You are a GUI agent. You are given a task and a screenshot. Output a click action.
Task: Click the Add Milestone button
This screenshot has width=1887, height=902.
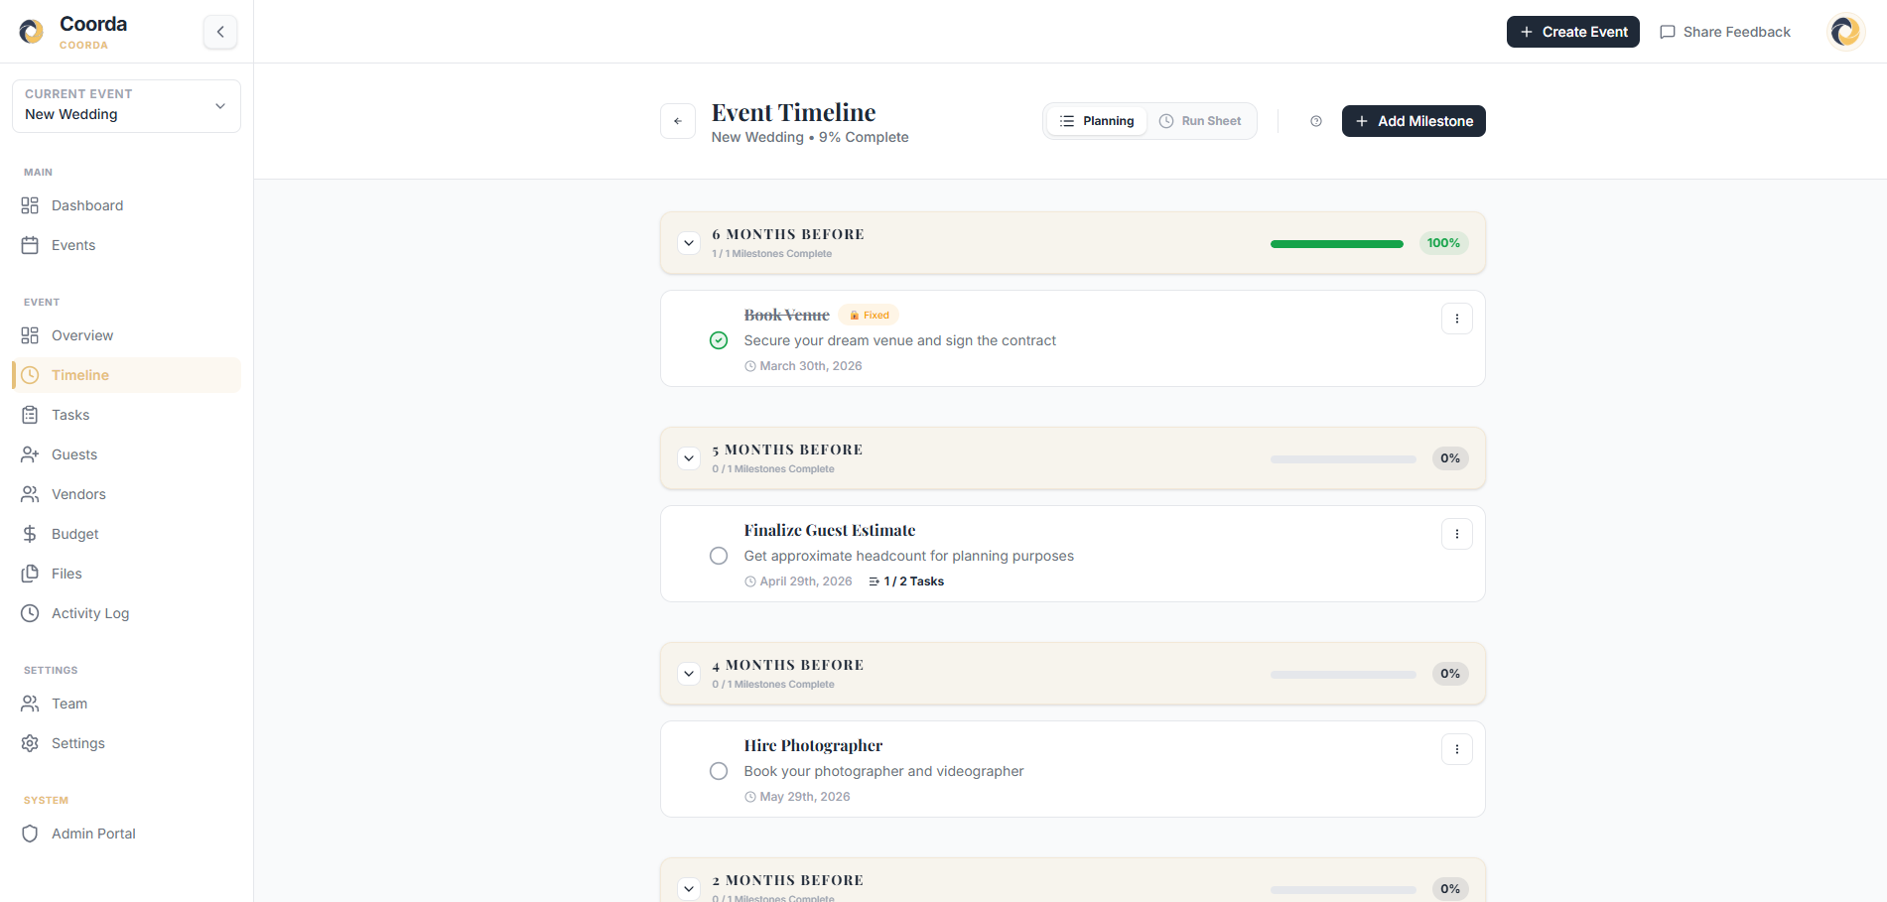point(1414,120)
